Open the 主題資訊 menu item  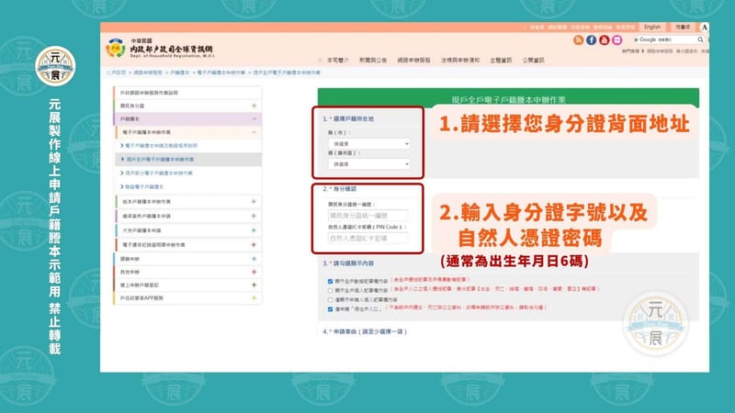click(501, 61)
